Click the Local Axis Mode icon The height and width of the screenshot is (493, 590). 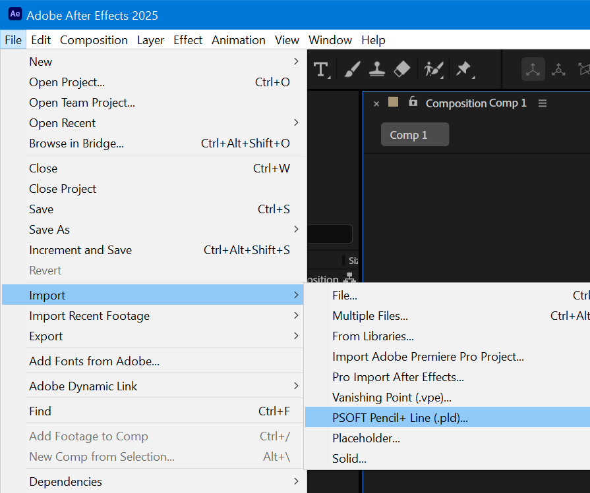pos(533,69)
